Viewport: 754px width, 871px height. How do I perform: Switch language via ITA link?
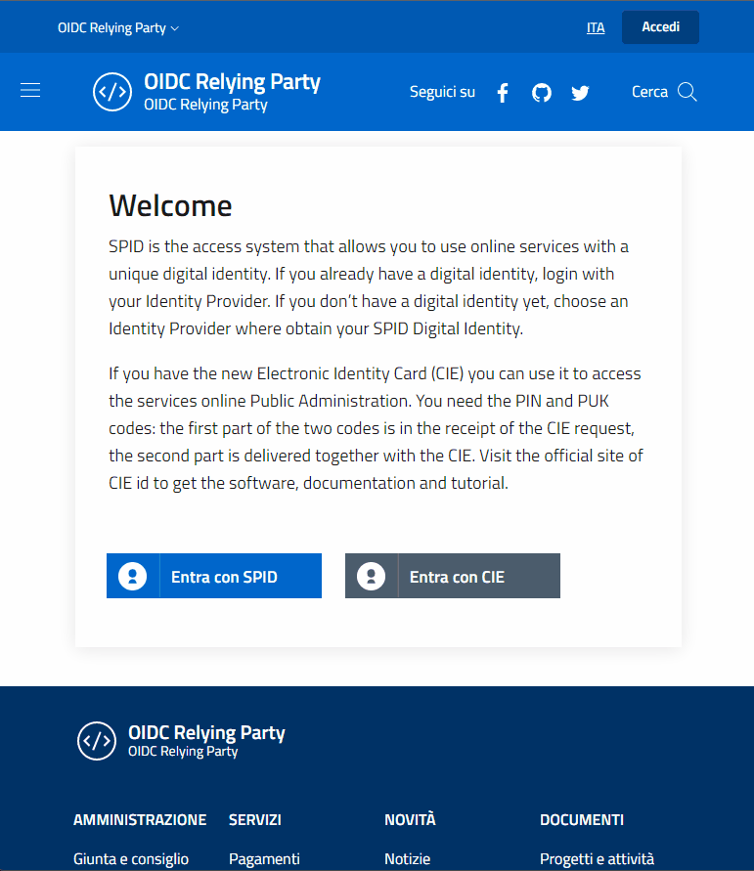tap(596, 27)
